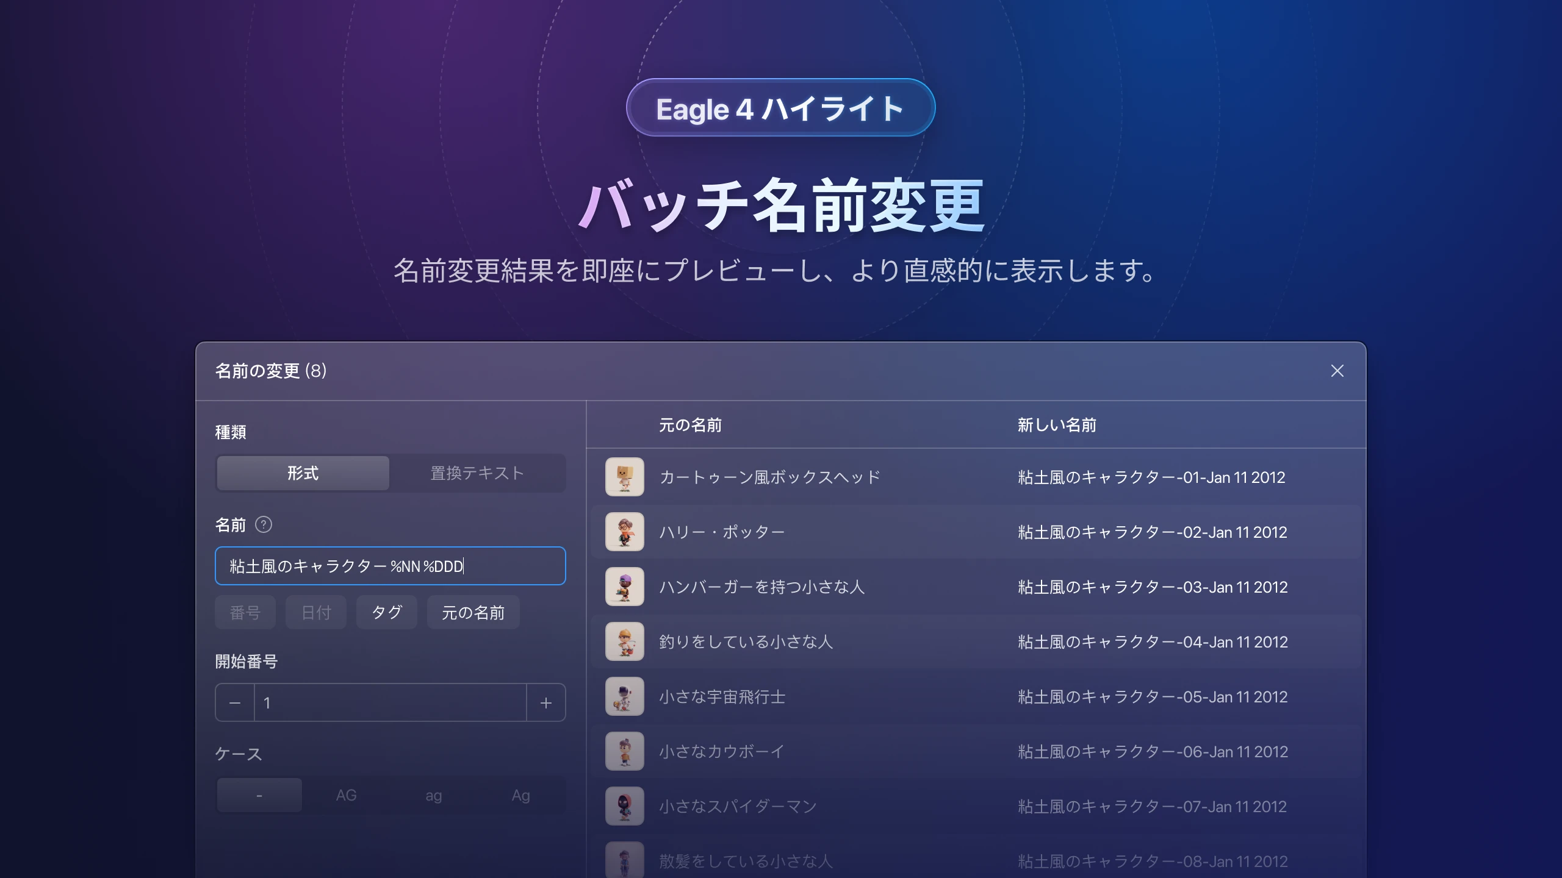Click the 元の名前 column header
The height and width of the screenshot is (878, 1562).
690,425
